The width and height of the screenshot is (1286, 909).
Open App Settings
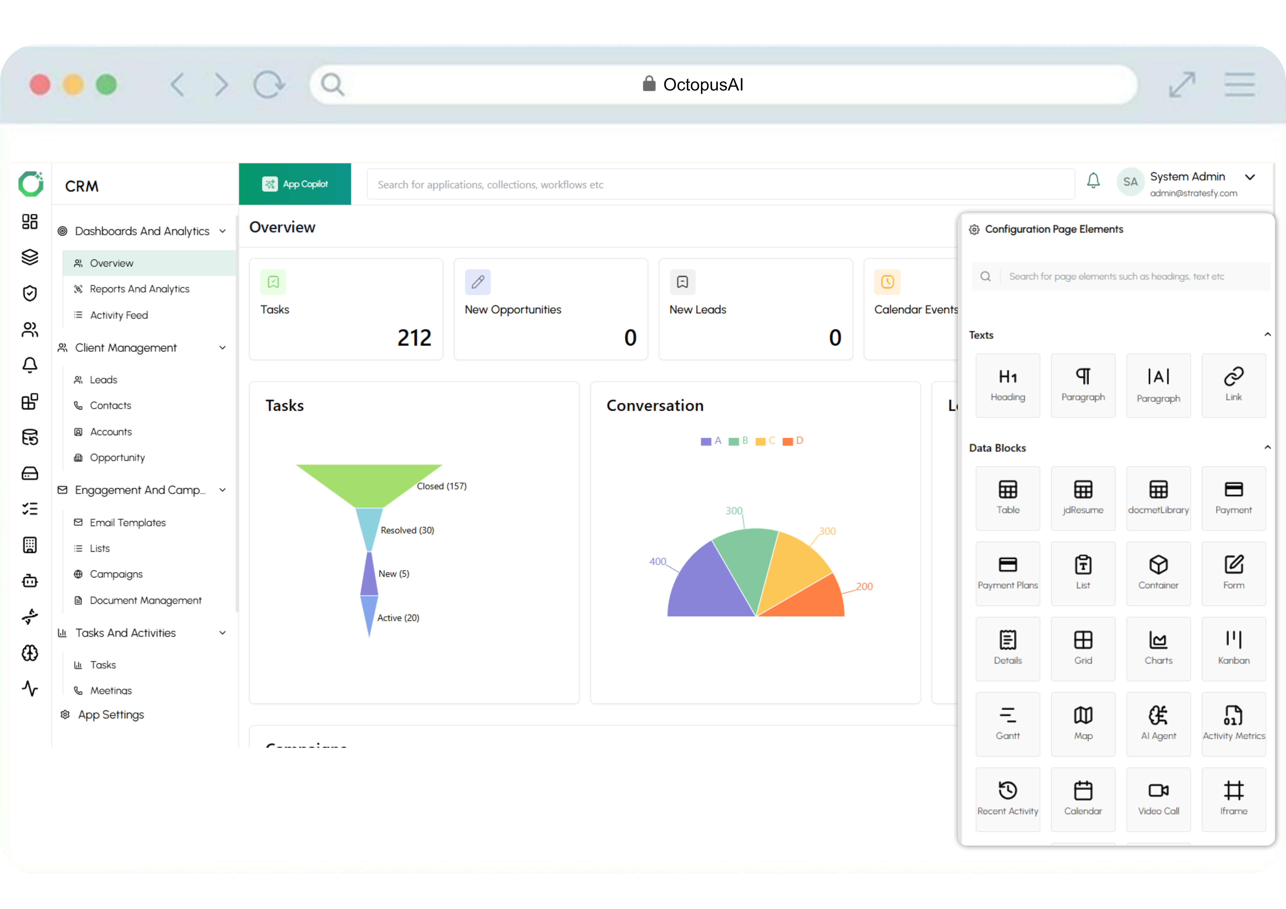click(111, 714)
